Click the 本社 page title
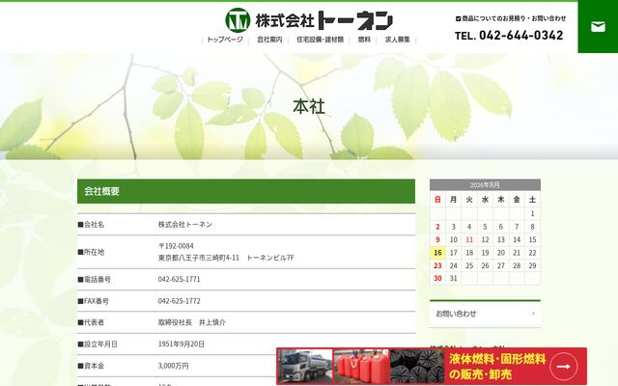The height and width of the screenshot is (386, 618). 309,107
